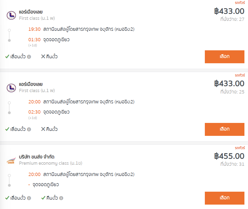This screenshot has height=209, width=248.
Task: Click the X refund icon on 19:30 trip
Action: [x=43, y=57]
